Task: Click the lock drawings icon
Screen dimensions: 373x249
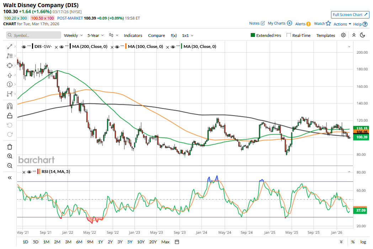Action: (10, 115)
